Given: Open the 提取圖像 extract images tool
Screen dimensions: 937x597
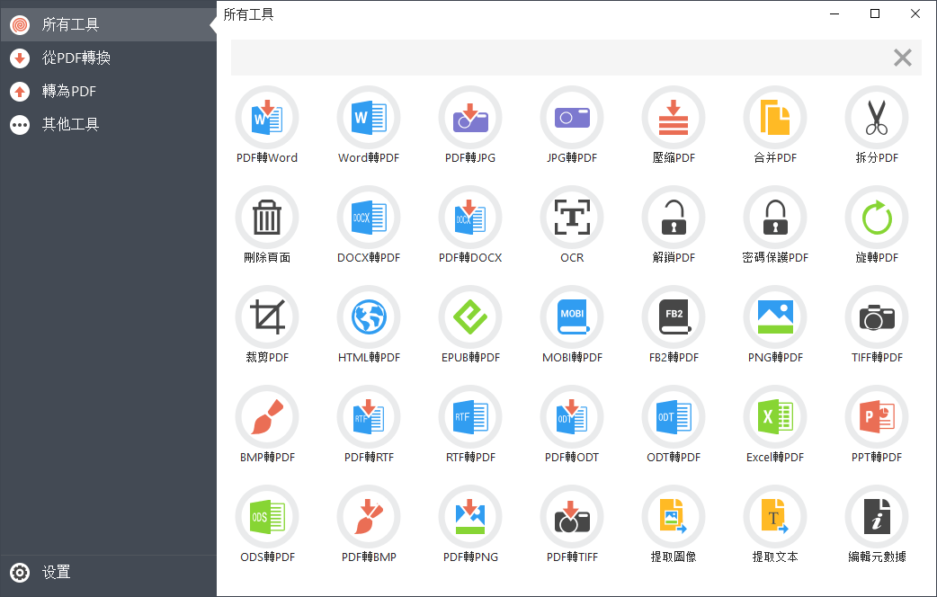Looking at the screenshot, I should pyautogui.click(x=674, y=517).
